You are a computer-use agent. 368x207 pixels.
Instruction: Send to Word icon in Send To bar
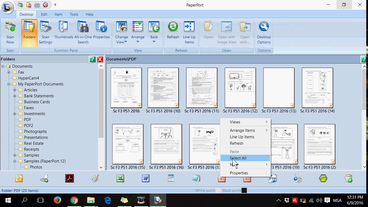pyautogui.click(x=145, y=178)
